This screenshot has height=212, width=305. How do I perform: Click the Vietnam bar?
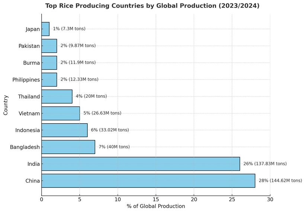point(61,113)
